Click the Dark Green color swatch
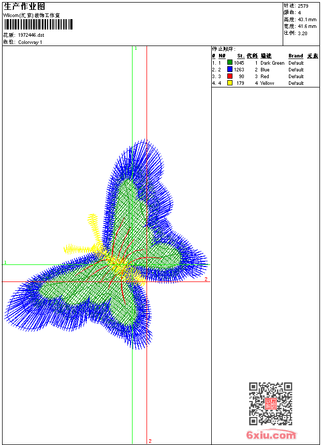The height and width of the screenshot is (445, 321). (230, 63)
